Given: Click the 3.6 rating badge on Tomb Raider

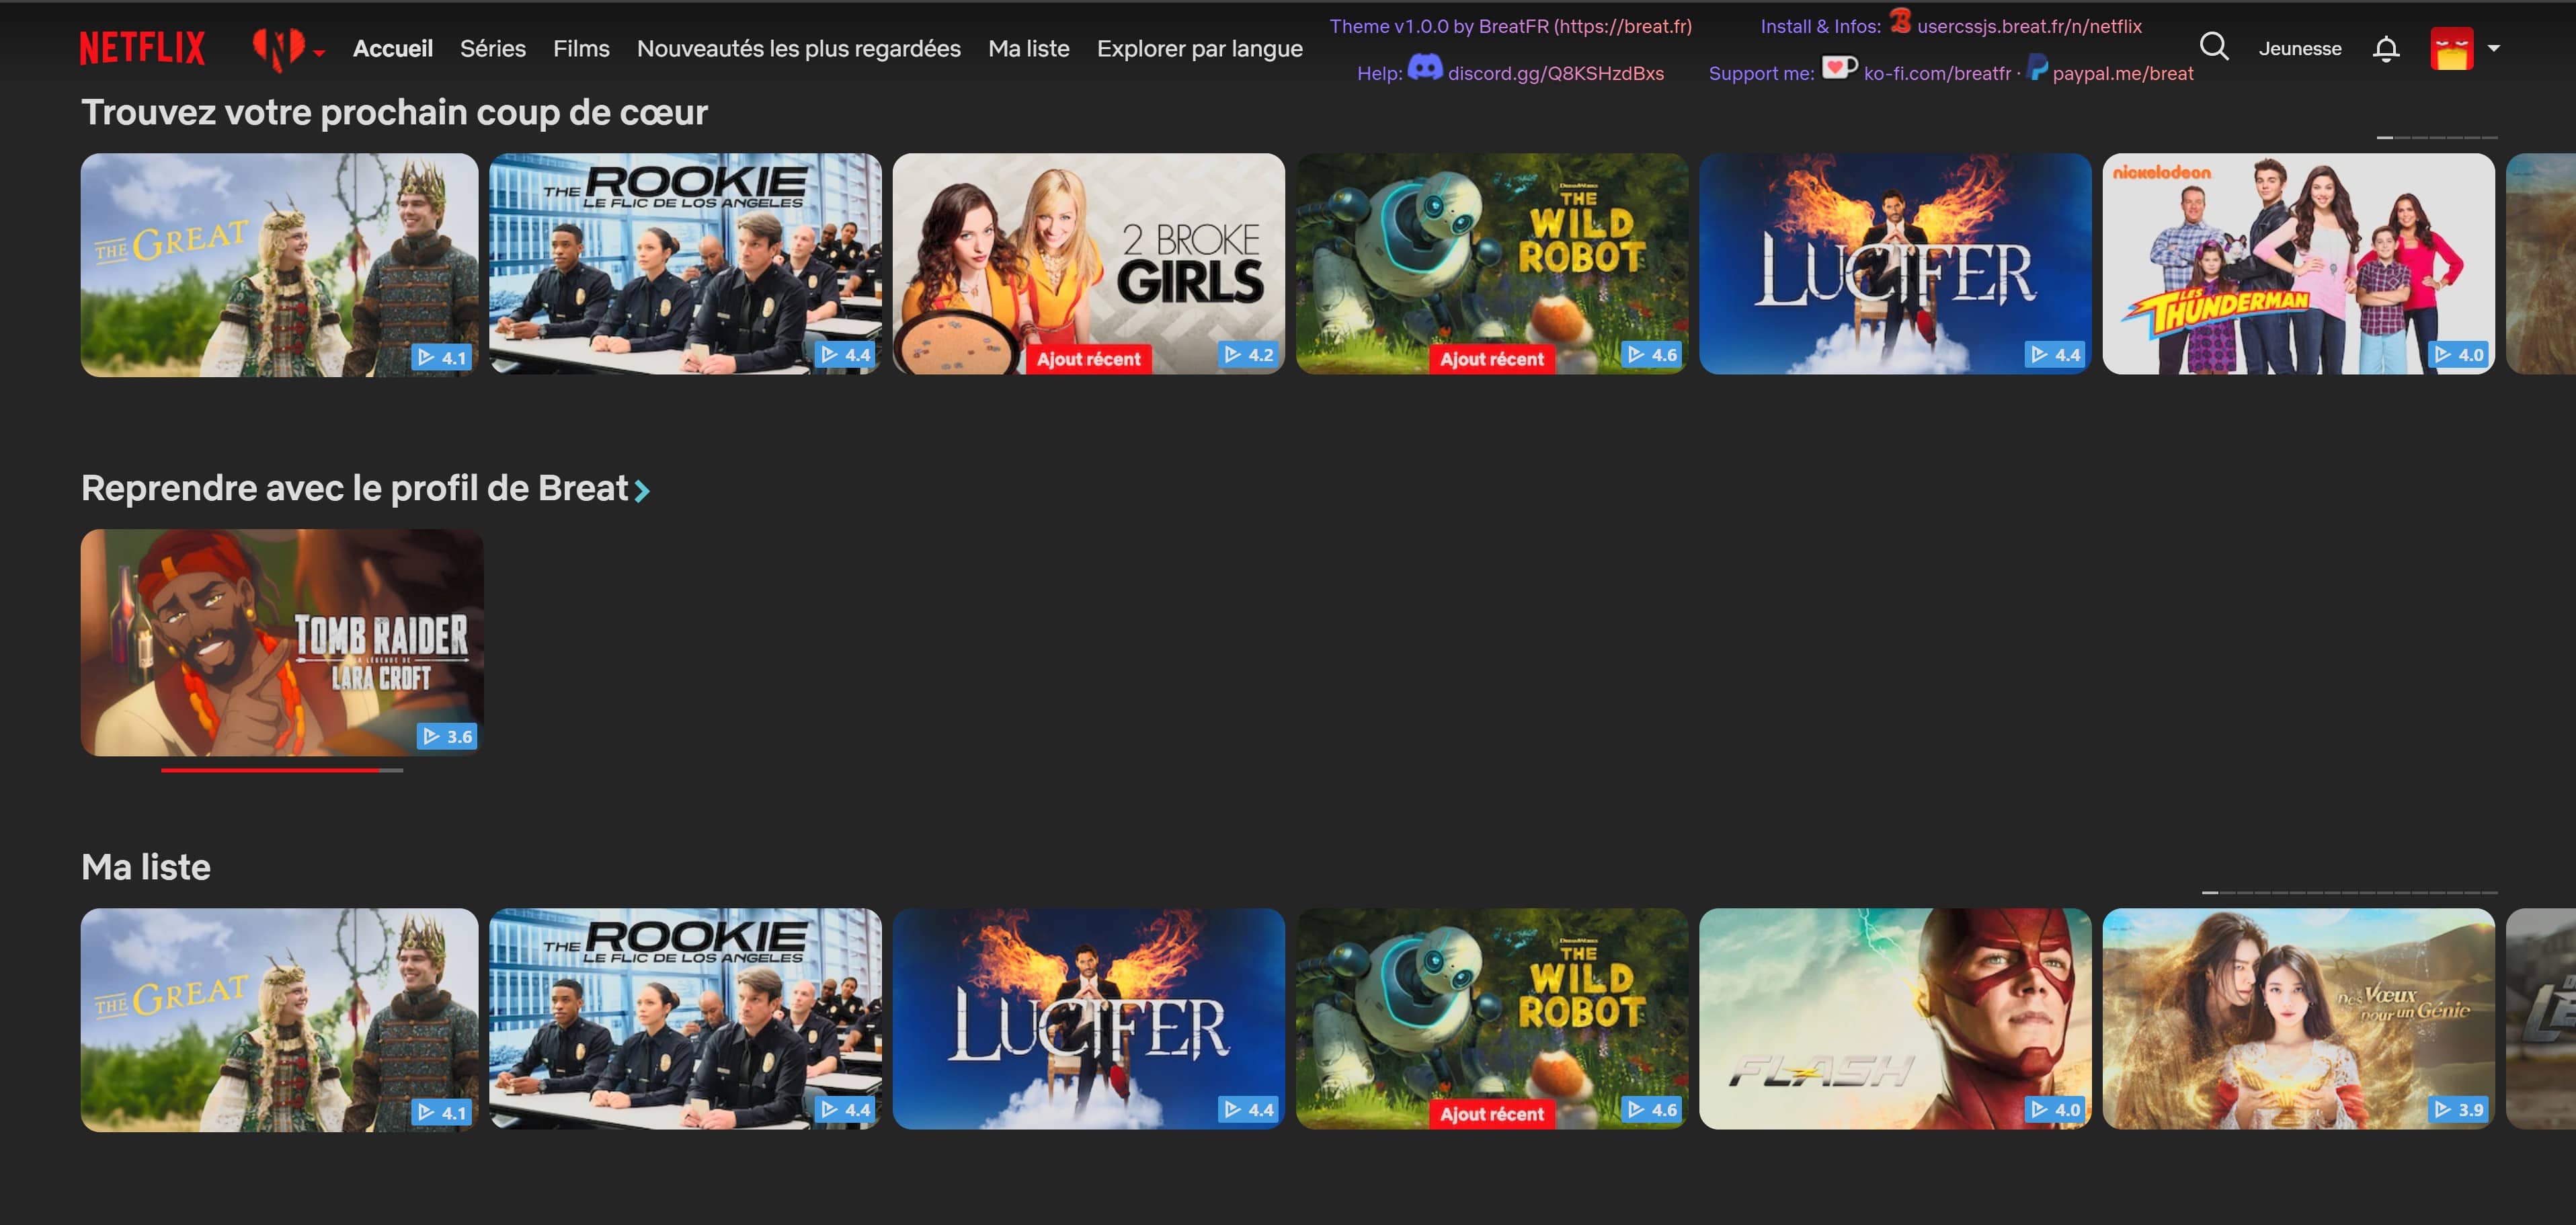Looking at the screenshot, I should (x=447, y=736).
